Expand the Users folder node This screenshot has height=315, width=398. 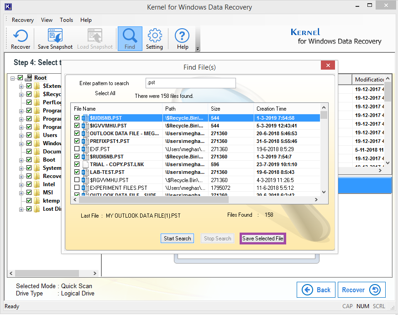click(x=21, y=136)
